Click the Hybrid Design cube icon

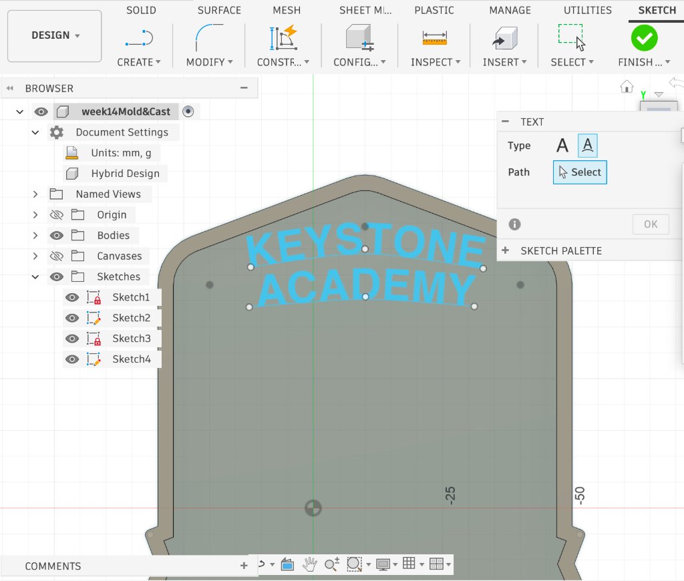coord(72,174)
